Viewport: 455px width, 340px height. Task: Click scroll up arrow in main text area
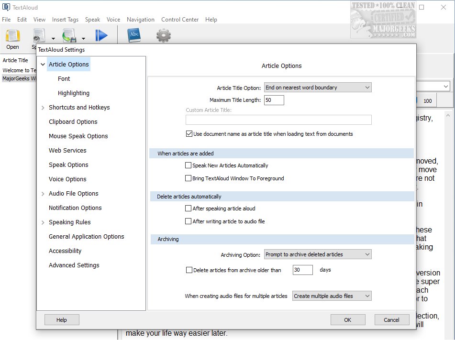(x=448, y=115)
